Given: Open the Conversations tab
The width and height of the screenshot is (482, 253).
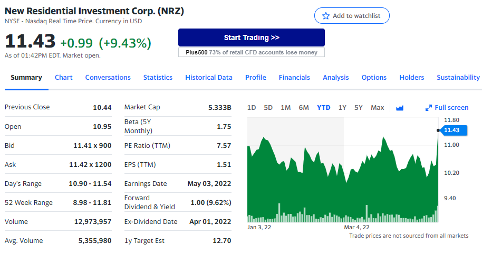Looking at the screenshot, I should (x=108, y=77).
